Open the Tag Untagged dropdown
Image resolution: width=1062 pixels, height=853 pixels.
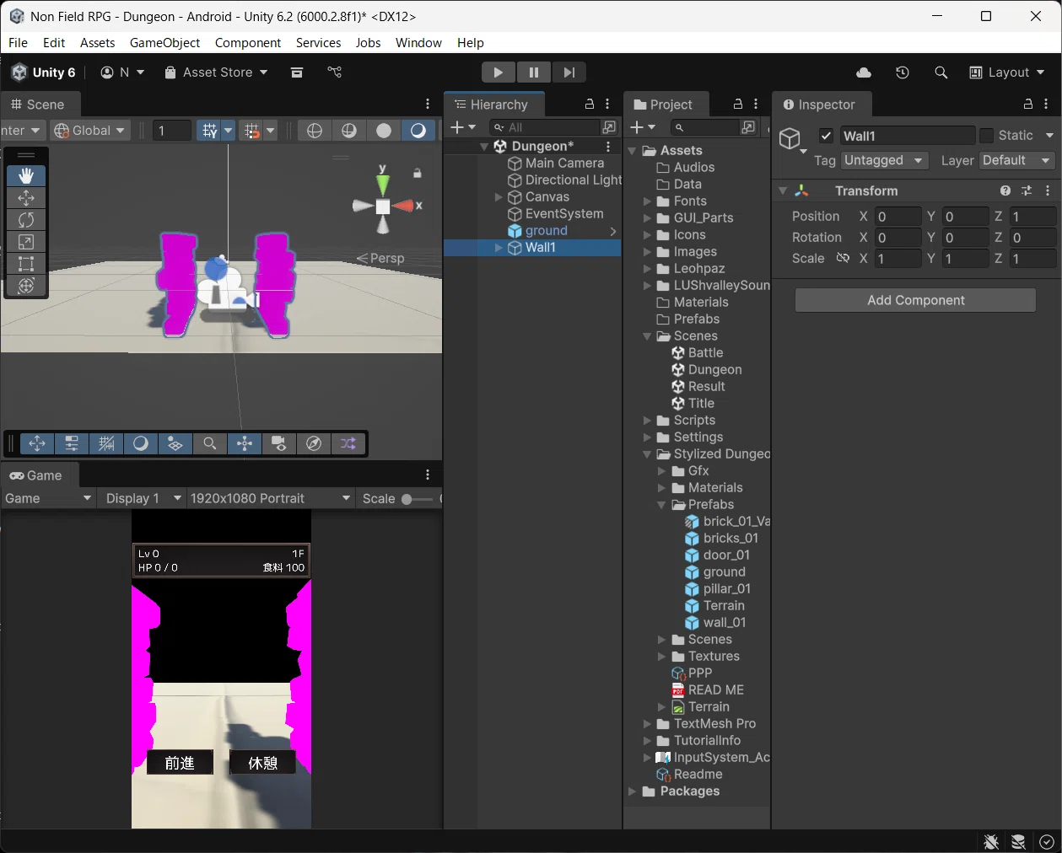pos(884,160)
